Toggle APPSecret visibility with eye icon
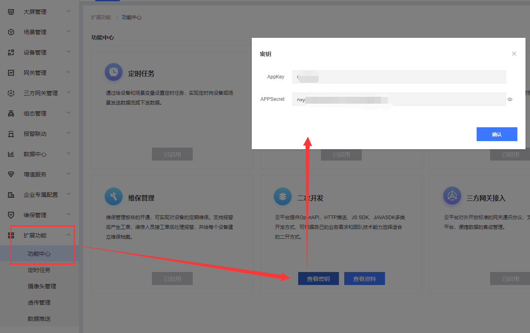 (510, 99)
